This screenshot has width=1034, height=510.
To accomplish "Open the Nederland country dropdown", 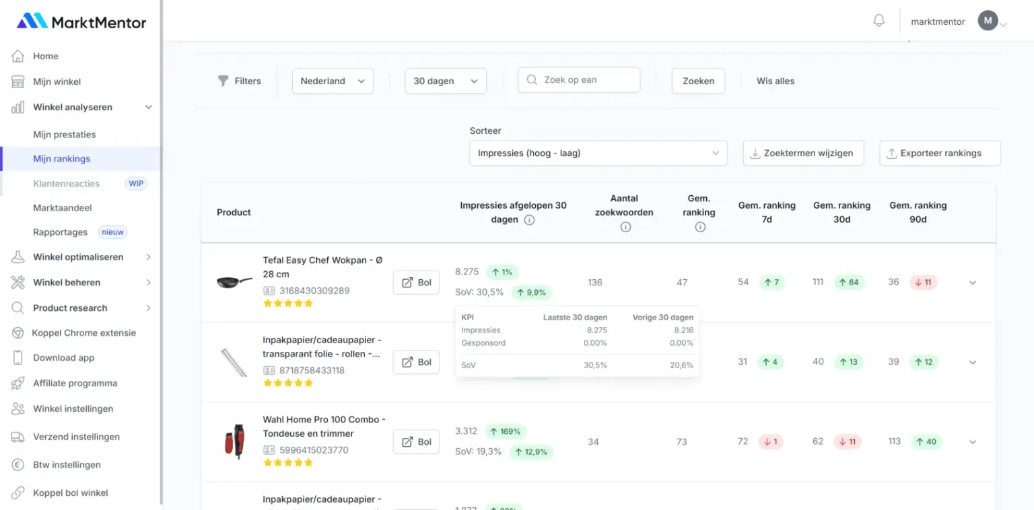I will tap(333, 81).
